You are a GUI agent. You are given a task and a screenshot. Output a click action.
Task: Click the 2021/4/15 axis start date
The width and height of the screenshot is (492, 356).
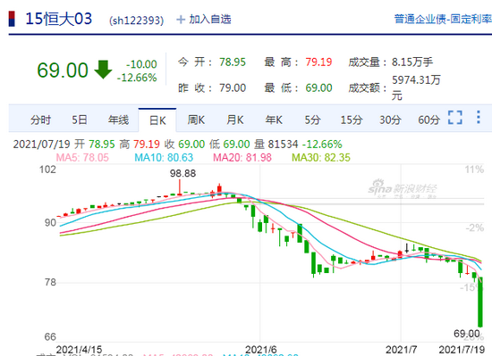tap(79, 350)
